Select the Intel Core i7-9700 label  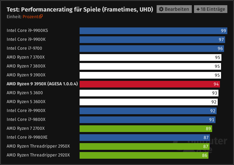pos(24,48)
